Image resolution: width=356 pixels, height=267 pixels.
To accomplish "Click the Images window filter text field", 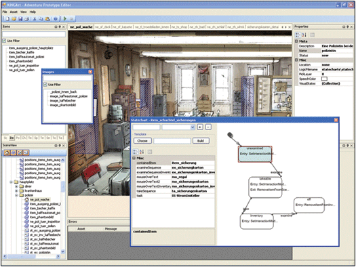I will click(x=68, y=78).
